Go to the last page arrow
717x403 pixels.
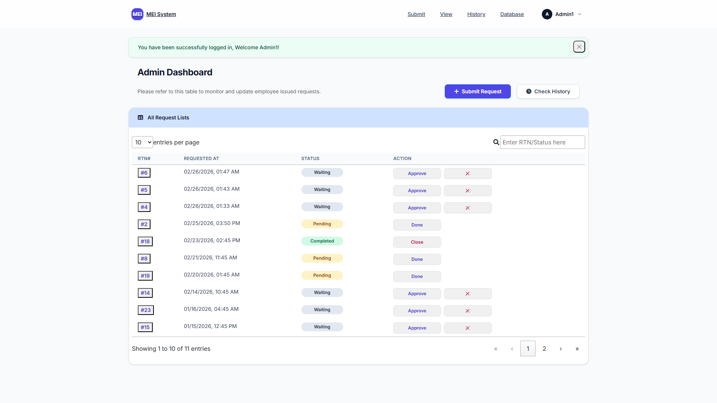tap(577, 349)
